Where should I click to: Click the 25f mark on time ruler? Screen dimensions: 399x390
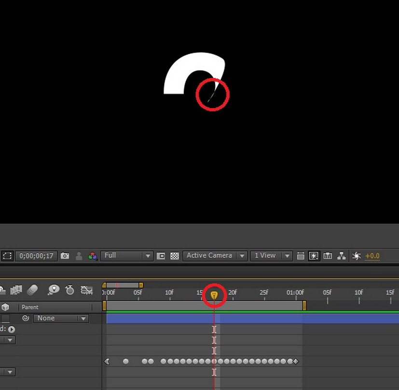(x=264, y=292)
